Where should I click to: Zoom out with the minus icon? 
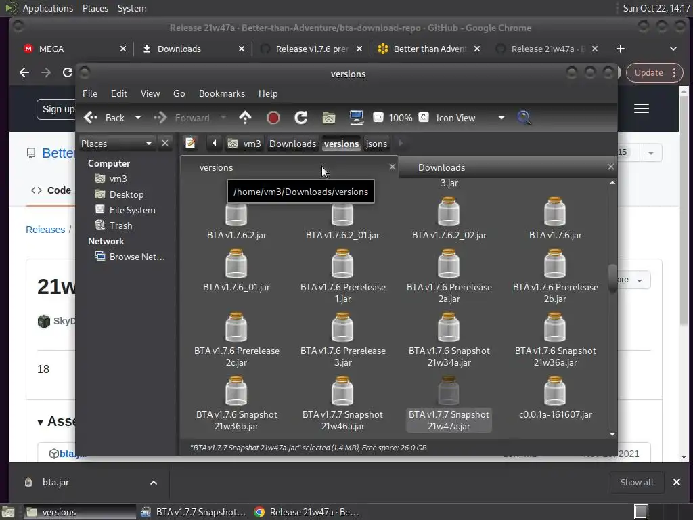[x=378, y=117]
